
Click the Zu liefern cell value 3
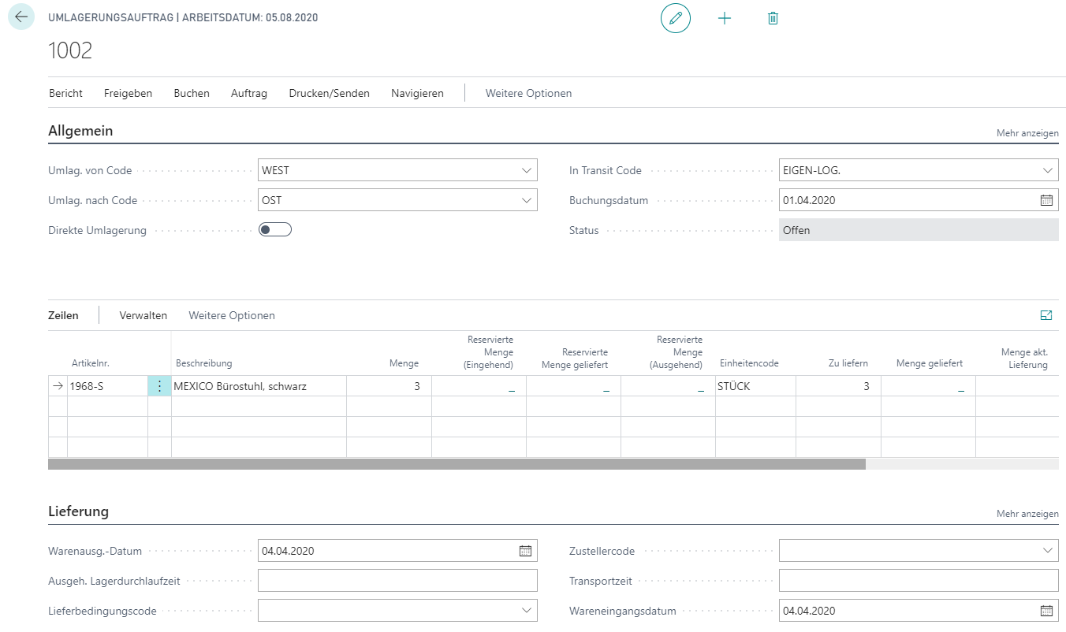click(x=838, y=386)
